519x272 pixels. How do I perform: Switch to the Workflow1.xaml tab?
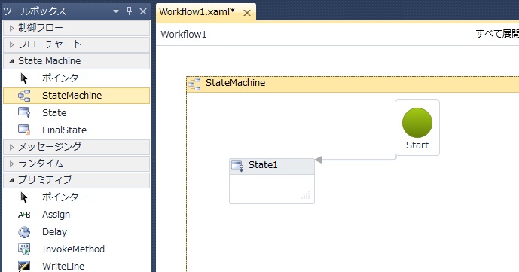197,12
